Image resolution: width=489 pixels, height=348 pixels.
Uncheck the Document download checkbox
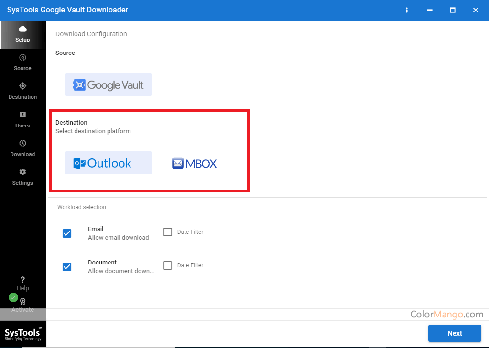point(67,267)
